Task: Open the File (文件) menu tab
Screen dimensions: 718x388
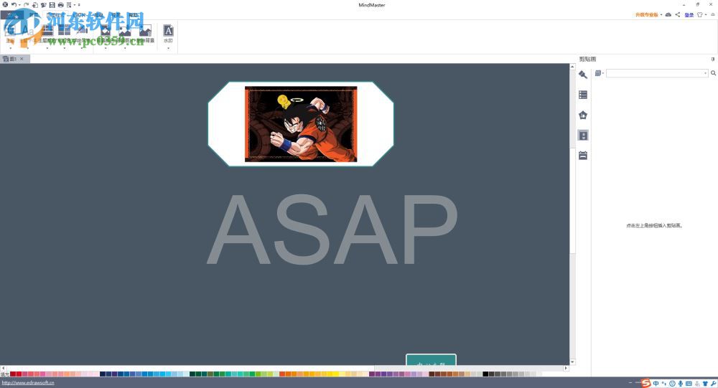Action: (x=12, y=15)
